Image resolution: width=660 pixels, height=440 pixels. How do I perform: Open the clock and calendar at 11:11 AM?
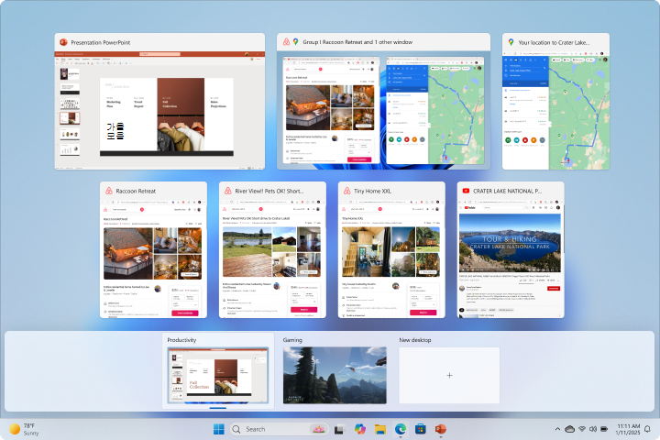click(628, 429)
